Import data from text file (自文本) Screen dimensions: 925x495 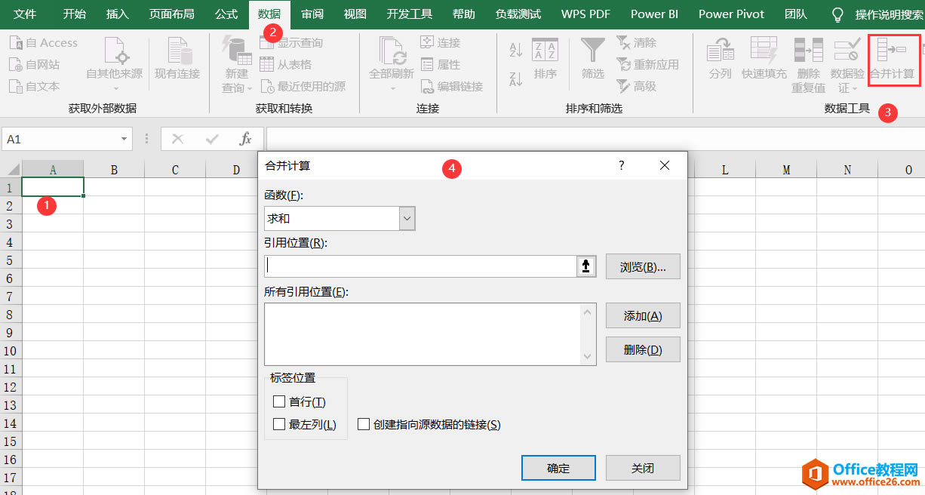tap(35, 87)
